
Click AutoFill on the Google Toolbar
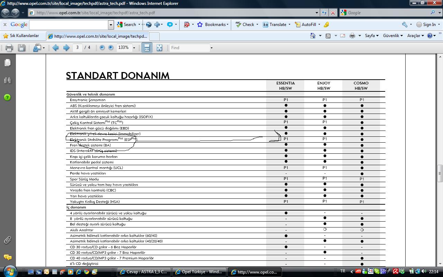coord(306,25)
